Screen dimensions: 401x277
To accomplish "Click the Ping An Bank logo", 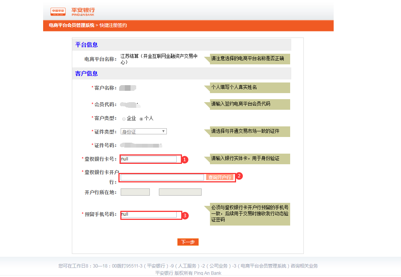I will click(x=73, y=12).
